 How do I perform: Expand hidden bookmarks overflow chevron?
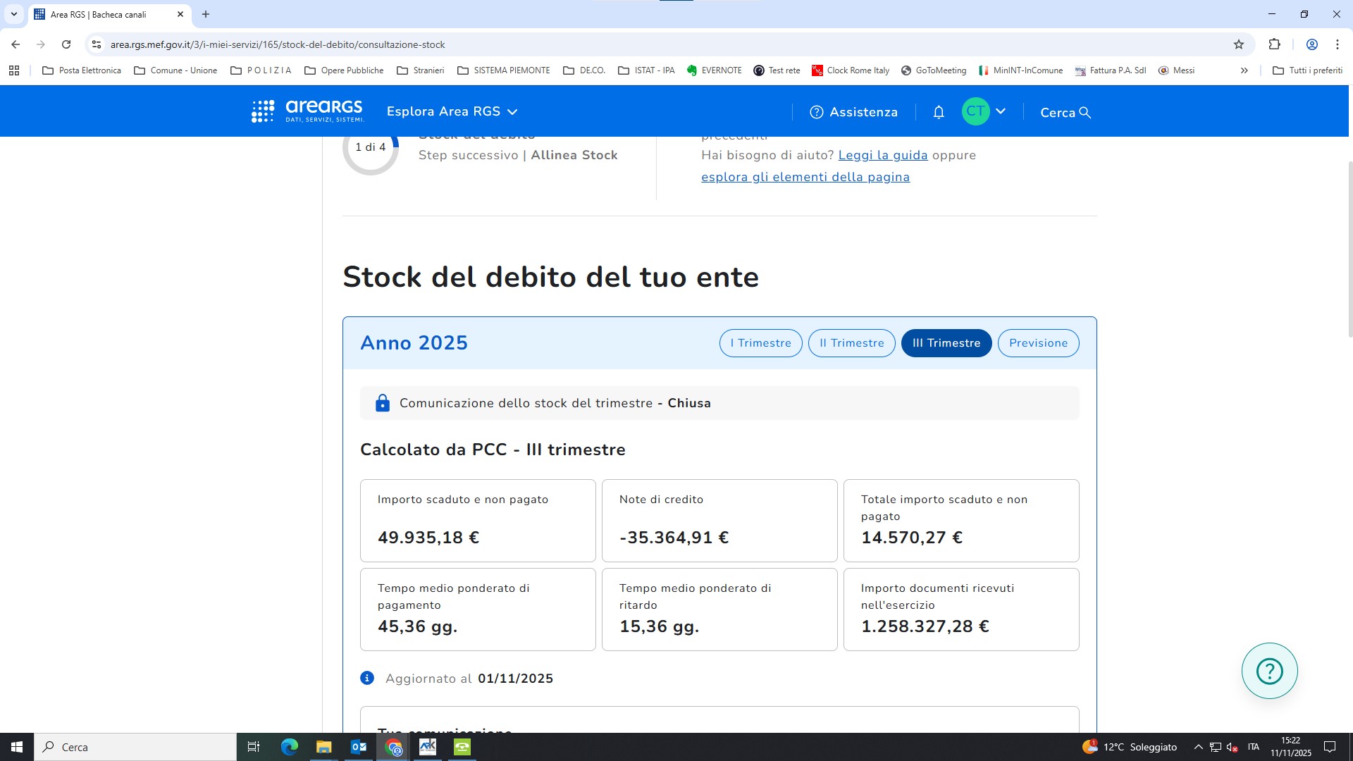click(1244, 70)
